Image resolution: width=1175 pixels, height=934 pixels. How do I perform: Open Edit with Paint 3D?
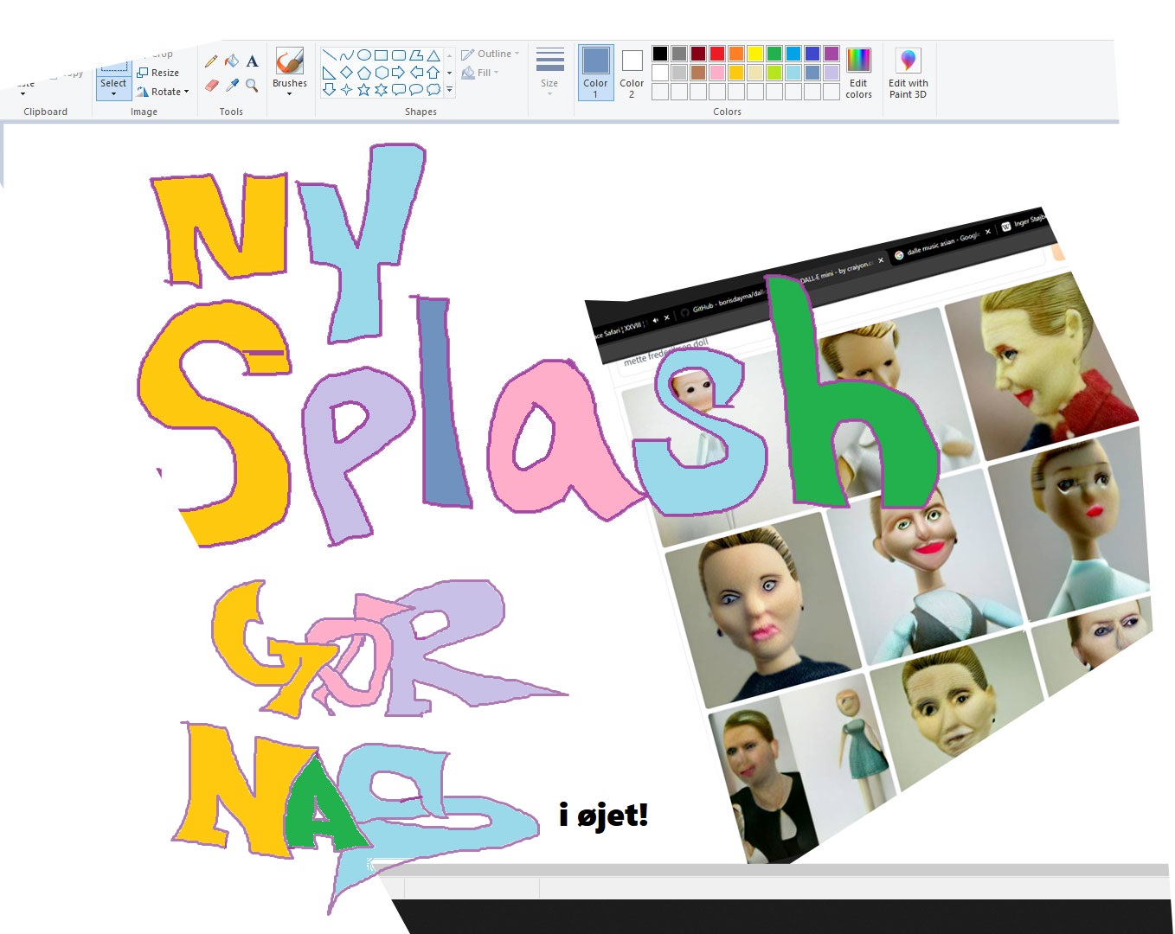click(x=908, y=74)
